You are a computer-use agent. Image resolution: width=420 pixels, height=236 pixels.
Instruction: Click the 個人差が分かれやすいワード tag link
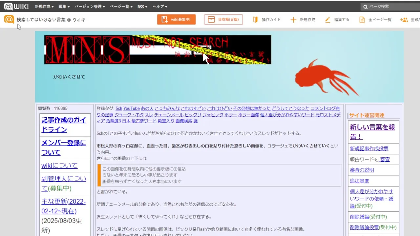287,115
